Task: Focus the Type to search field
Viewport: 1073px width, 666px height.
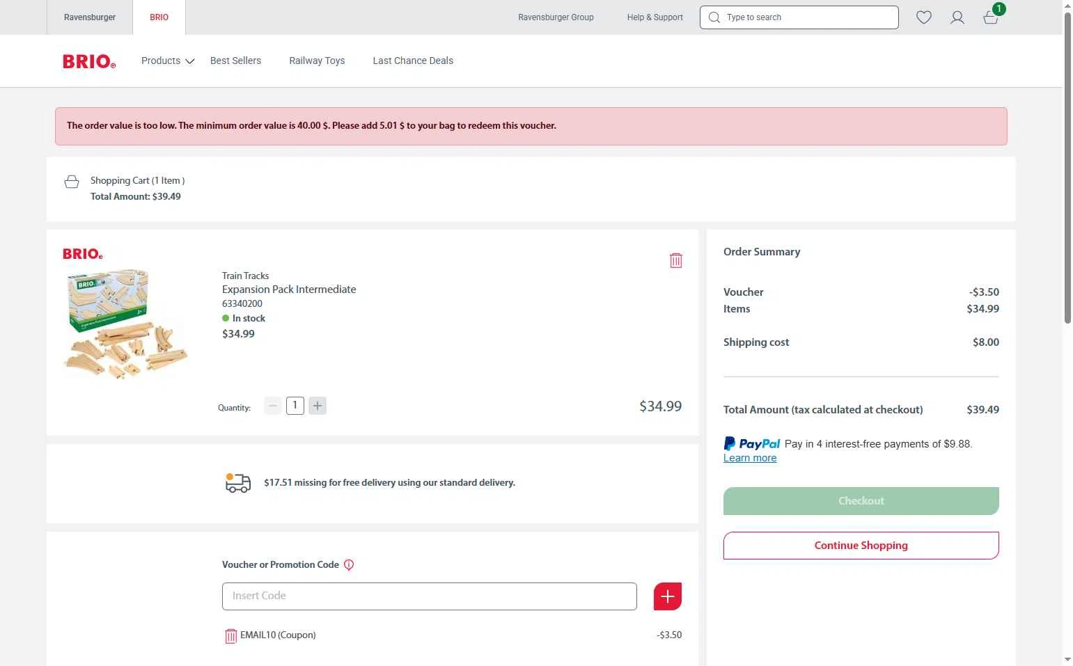Action: pos(799,17)
